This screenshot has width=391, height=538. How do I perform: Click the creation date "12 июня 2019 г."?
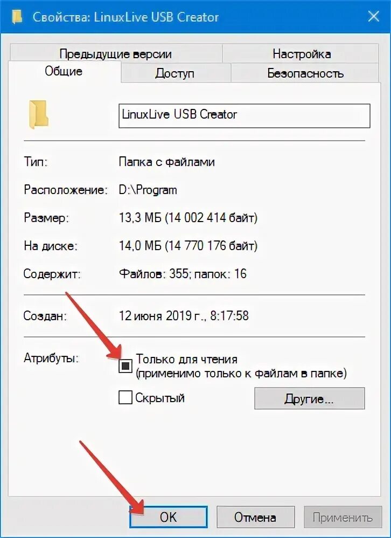(160, 316)
